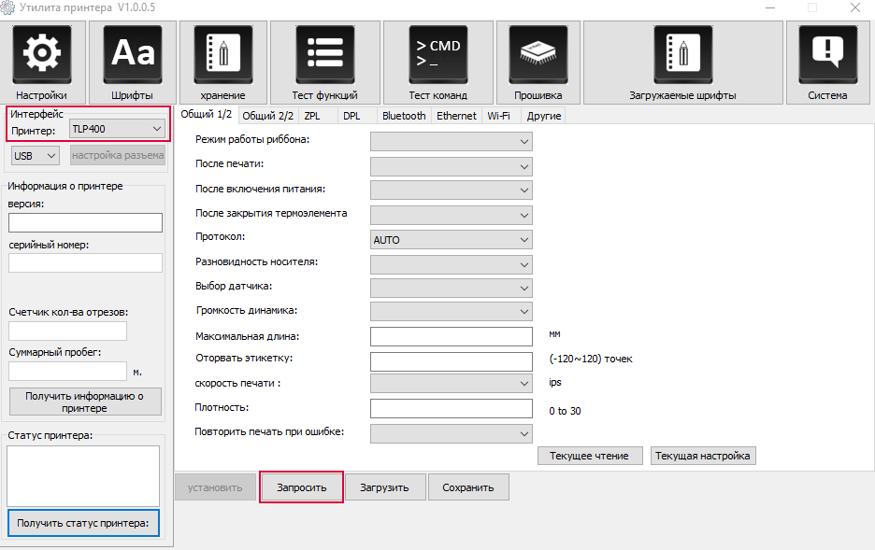Click the Система alert icon
Screen dimensions: 875x550
tap(827, 54)
